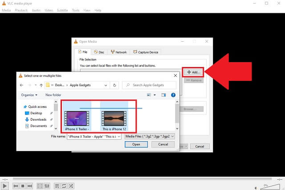Toggle the playlist view icon
285x190 pixels.
(x=57, y=186)
